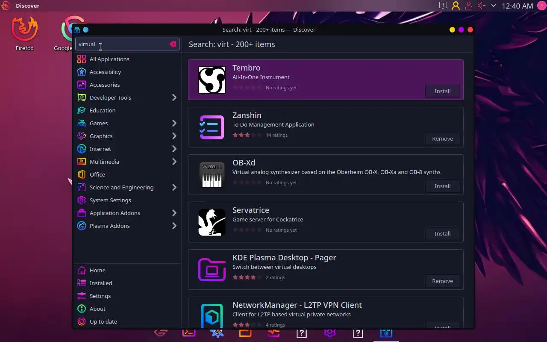Click the '14 ratings' text under Zanshin
547x342 pixels.
[276, 135]
